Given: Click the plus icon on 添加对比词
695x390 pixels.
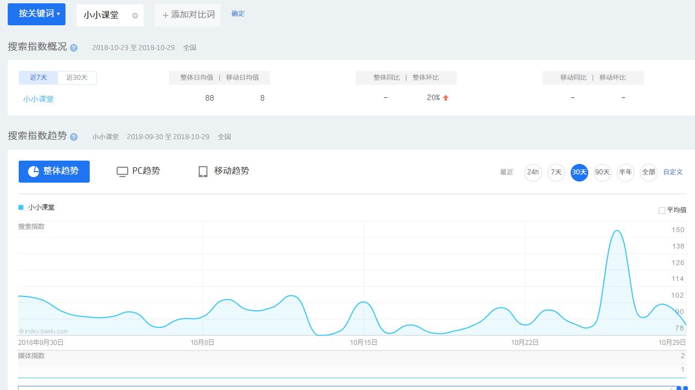Looking at the screenshot, I should coord(166,15).
